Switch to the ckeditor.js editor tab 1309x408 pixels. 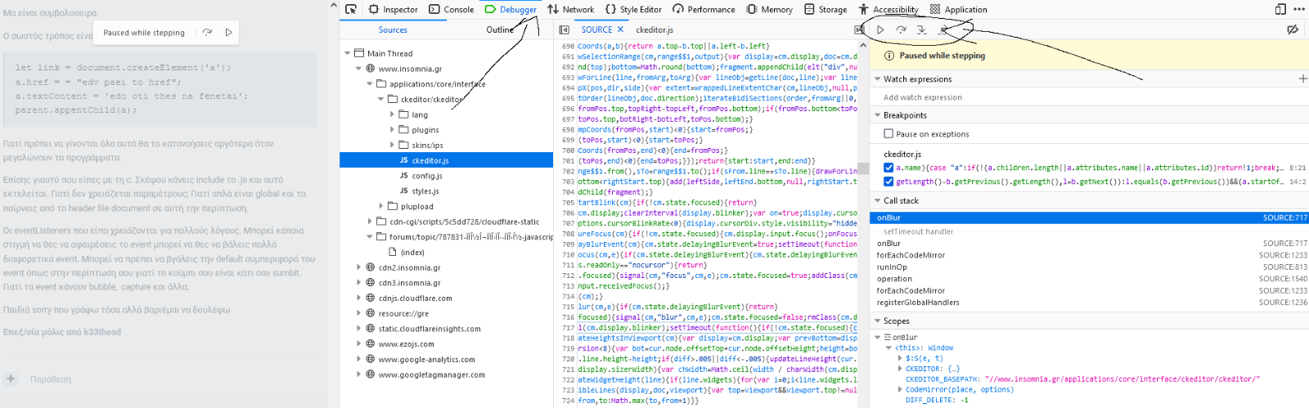tap(654, 29)
